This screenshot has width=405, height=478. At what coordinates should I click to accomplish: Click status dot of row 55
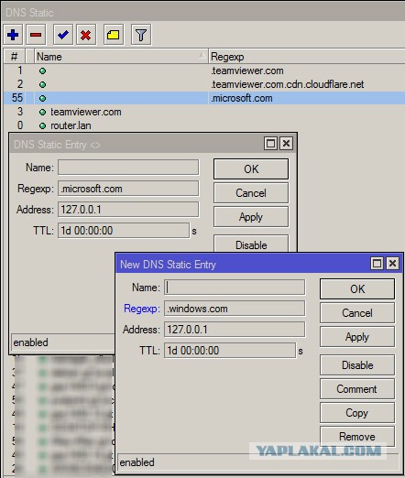42,98
